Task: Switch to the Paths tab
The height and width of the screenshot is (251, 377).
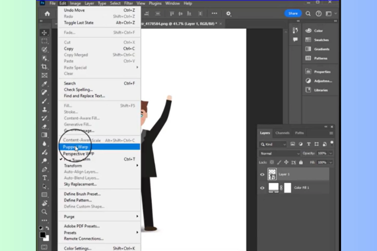Action: tap(299, 133)
